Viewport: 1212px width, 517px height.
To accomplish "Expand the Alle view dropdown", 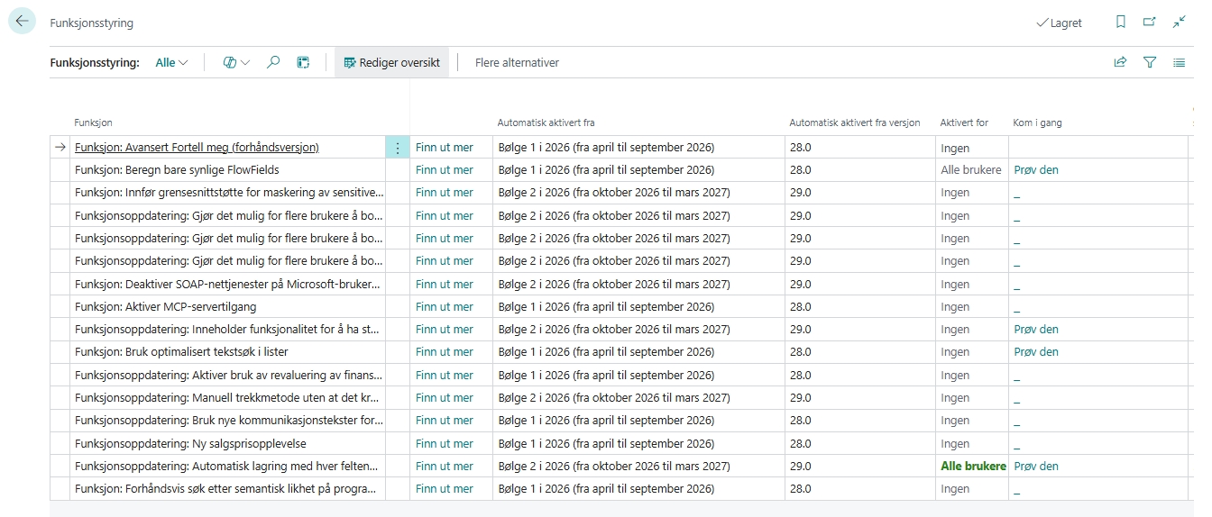I will [171, 63].
